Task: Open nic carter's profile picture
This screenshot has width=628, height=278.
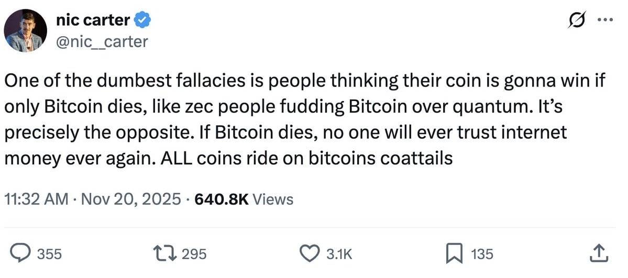Action: pyautogui.click(x=26, y=30)
